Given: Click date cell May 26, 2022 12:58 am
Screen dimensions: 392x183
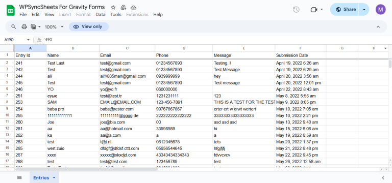Looking at the screenshot, I should (301, 162).
